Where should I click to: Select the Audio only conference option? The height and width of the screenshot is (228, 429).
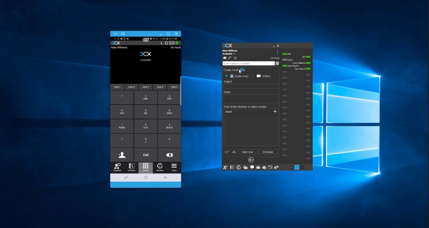coord(226,76)
